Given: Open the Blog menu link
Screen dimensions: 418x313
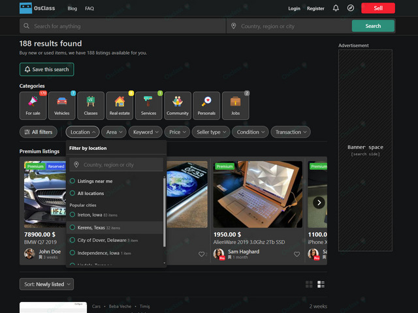Looking at the screenshot, I should tap(72, 8).
